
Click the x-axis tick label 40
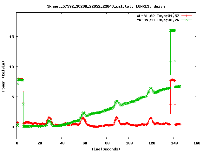coord(62,143)
